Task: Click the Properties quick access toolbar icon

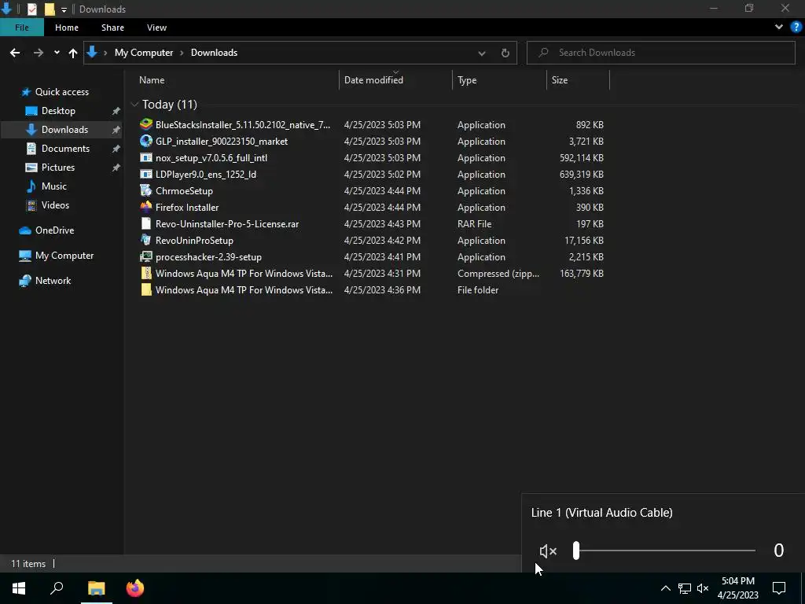Action: click(31, 9)
